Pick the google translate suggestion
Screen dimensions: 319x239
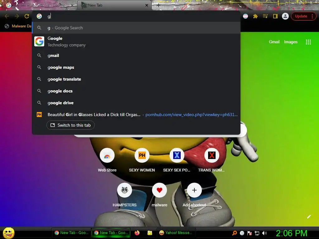(x=136, y=79)
